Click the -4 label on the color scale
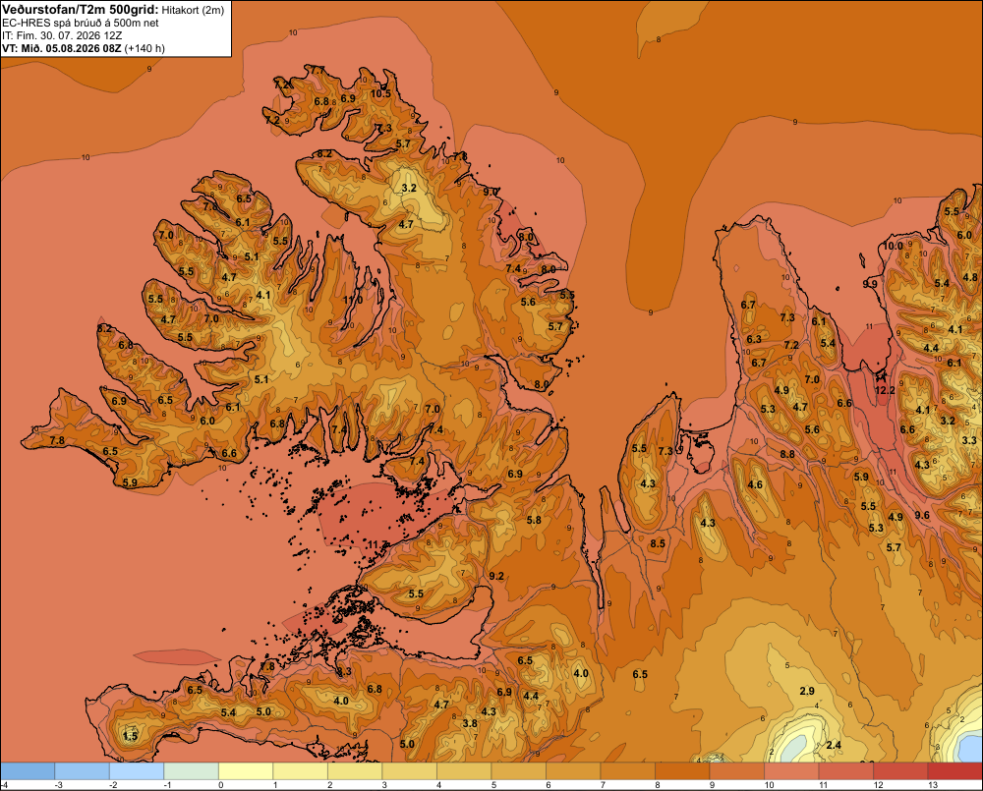 point(4,785)
